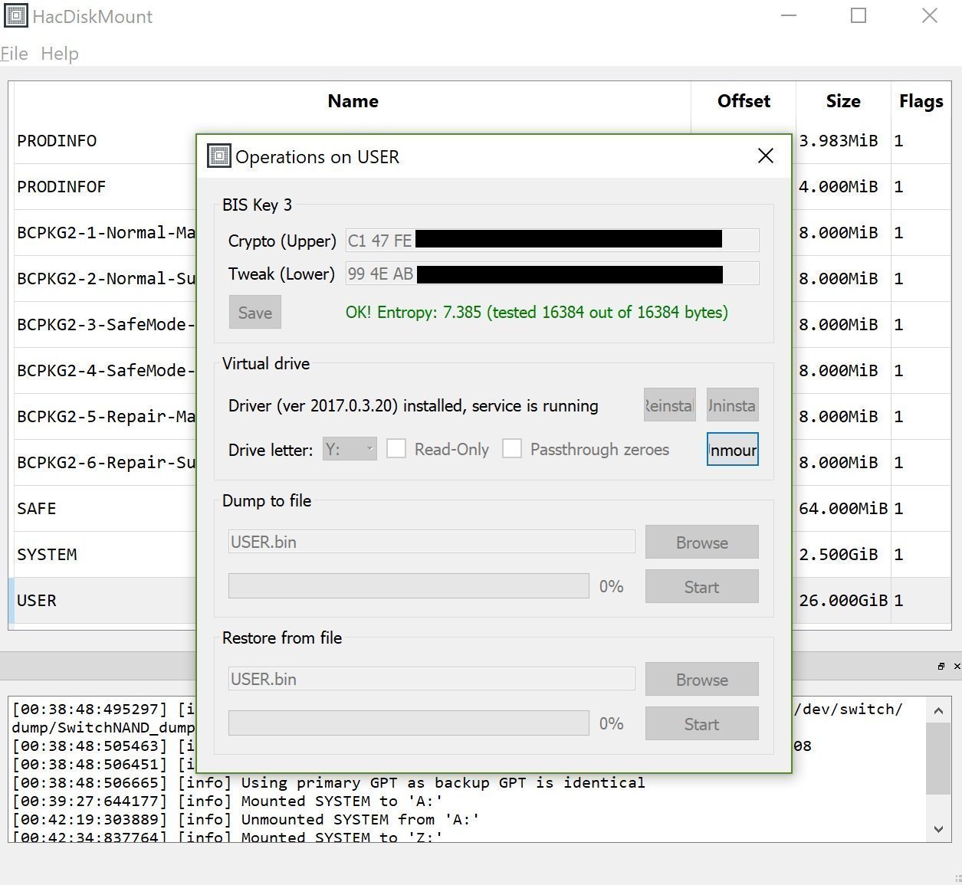Click Start in Restore from file section
This screenshot has height=885, width=962.
click(702, 724)
